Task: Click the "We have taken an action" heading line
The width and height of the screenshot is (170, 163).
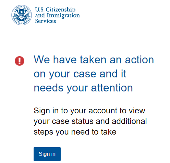Action: tap(94, 60)
